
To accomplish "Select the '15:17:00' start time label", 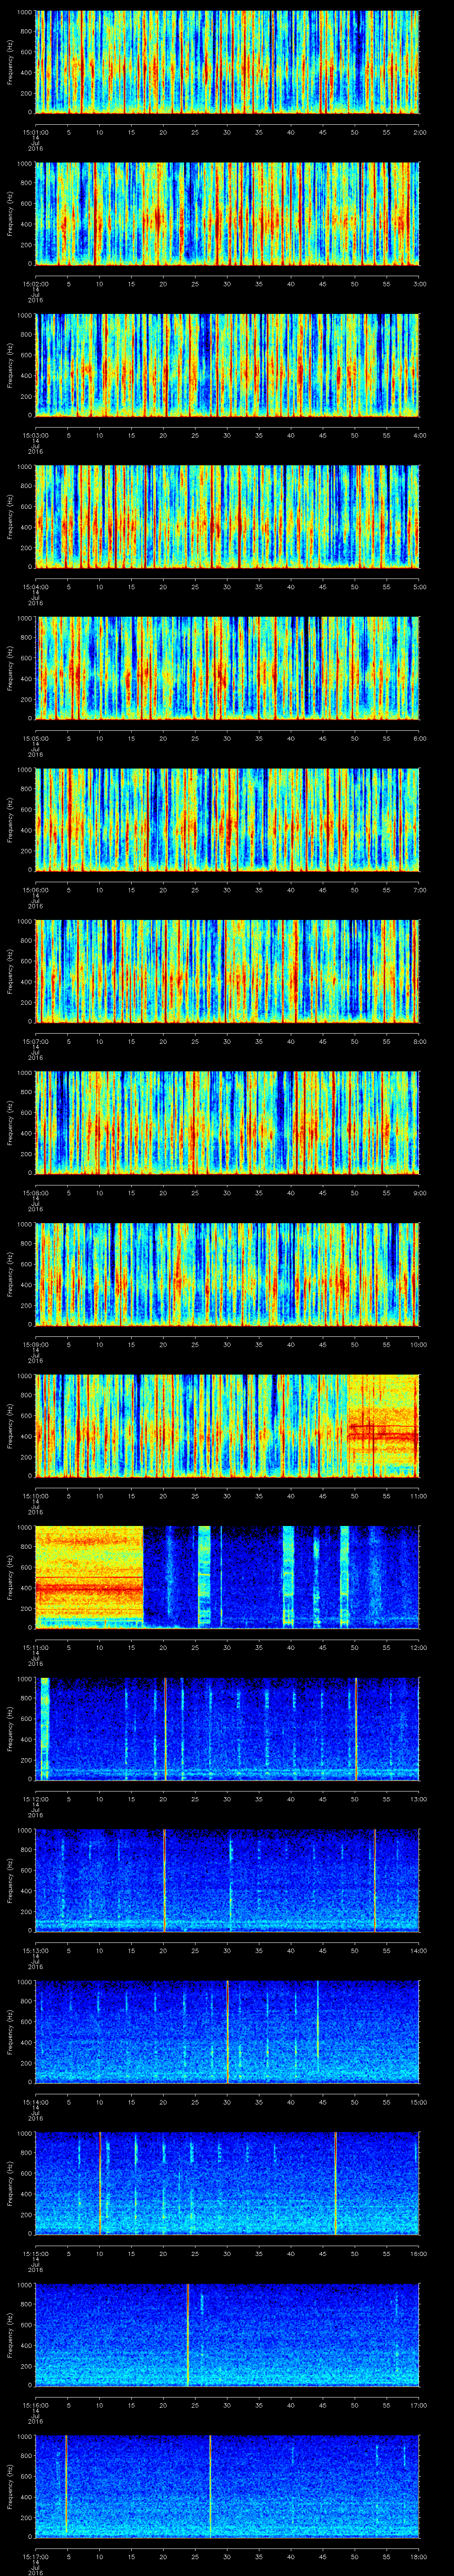I will 36,2556.
